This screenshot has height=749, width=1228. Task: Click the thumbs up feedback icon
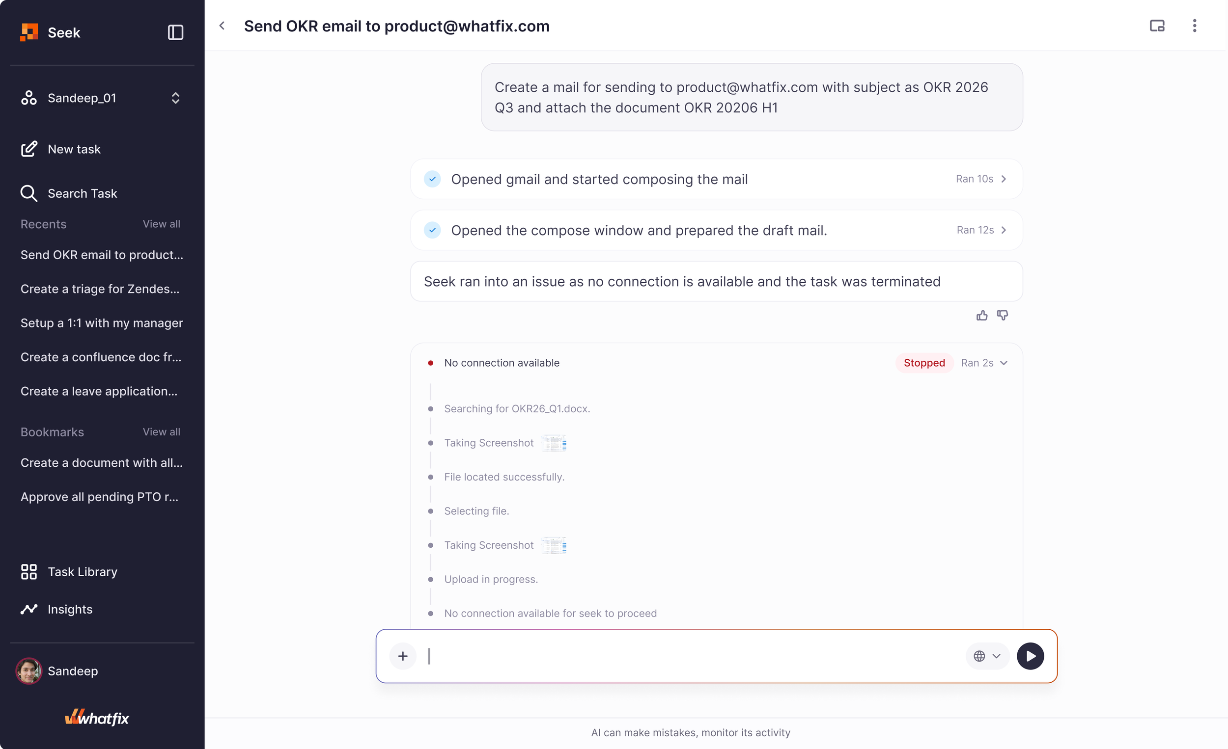pyautogui.click(x=982, y=315)
